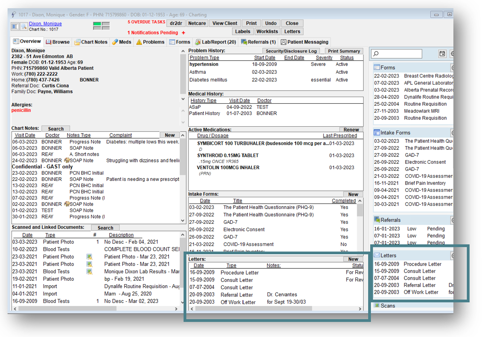Click the Forms panel icon in sidebar
484x337 pixels.
point(377,68)
